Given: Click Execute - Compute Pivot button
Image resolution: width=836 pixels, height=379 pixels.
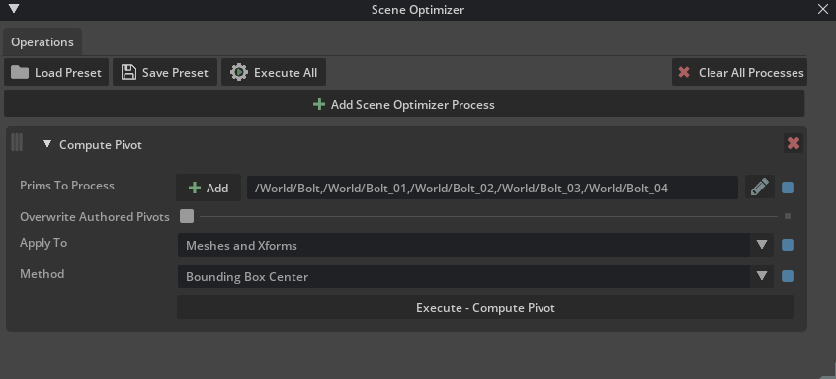Looking at the screenshot, I should click(x=485, y=307).
